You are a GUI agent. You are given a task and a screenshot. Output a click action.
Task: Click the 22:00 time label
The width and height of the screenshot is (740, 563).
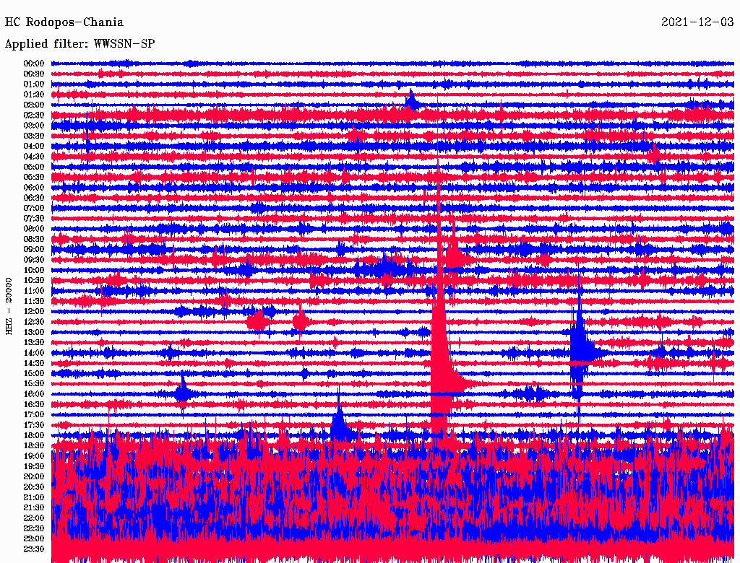(34, 518)
